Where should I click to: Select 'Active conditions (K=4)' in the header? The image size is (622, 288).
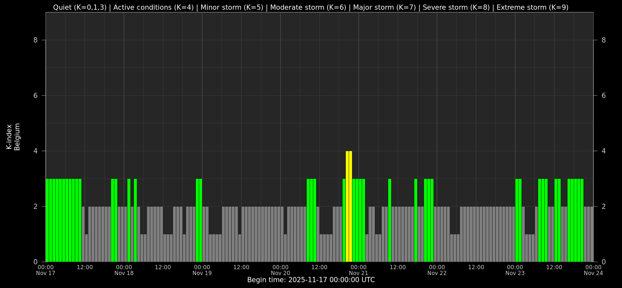point(153,7)
